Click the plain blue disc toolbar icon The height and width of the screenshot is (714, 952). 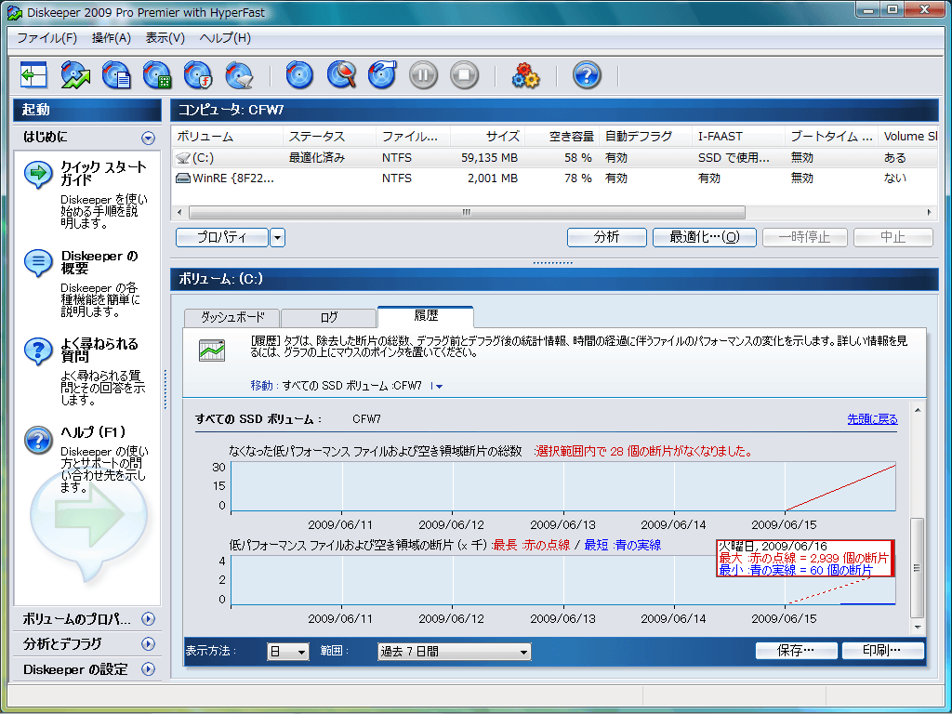point(299,75)
